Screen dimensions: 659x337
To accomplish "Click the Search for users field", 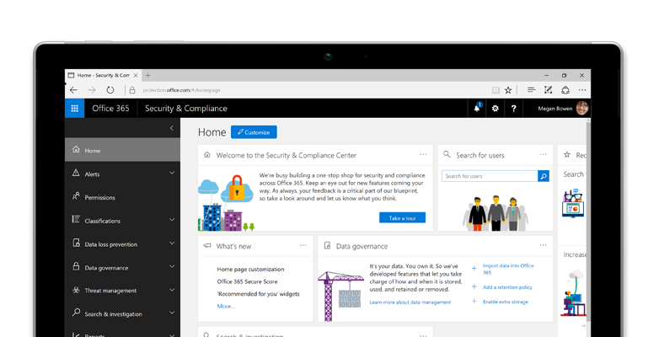I will [490, 176].
